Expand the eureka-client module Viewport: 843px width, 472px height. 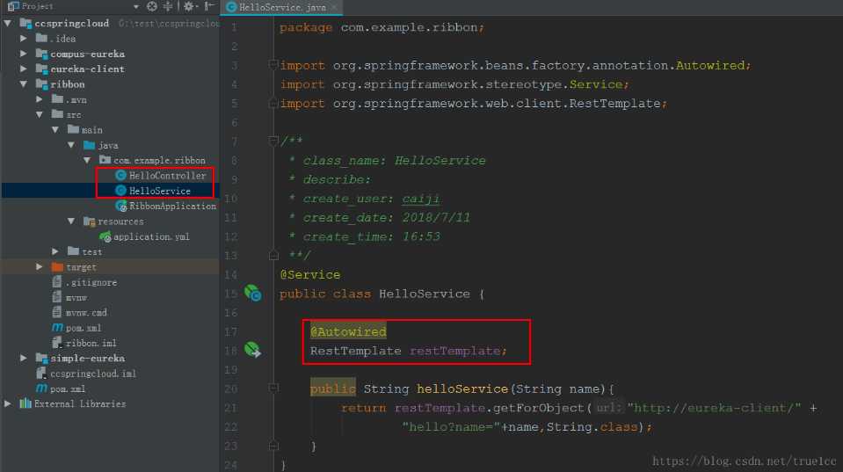pyautogui.click(x=23, y=69)
